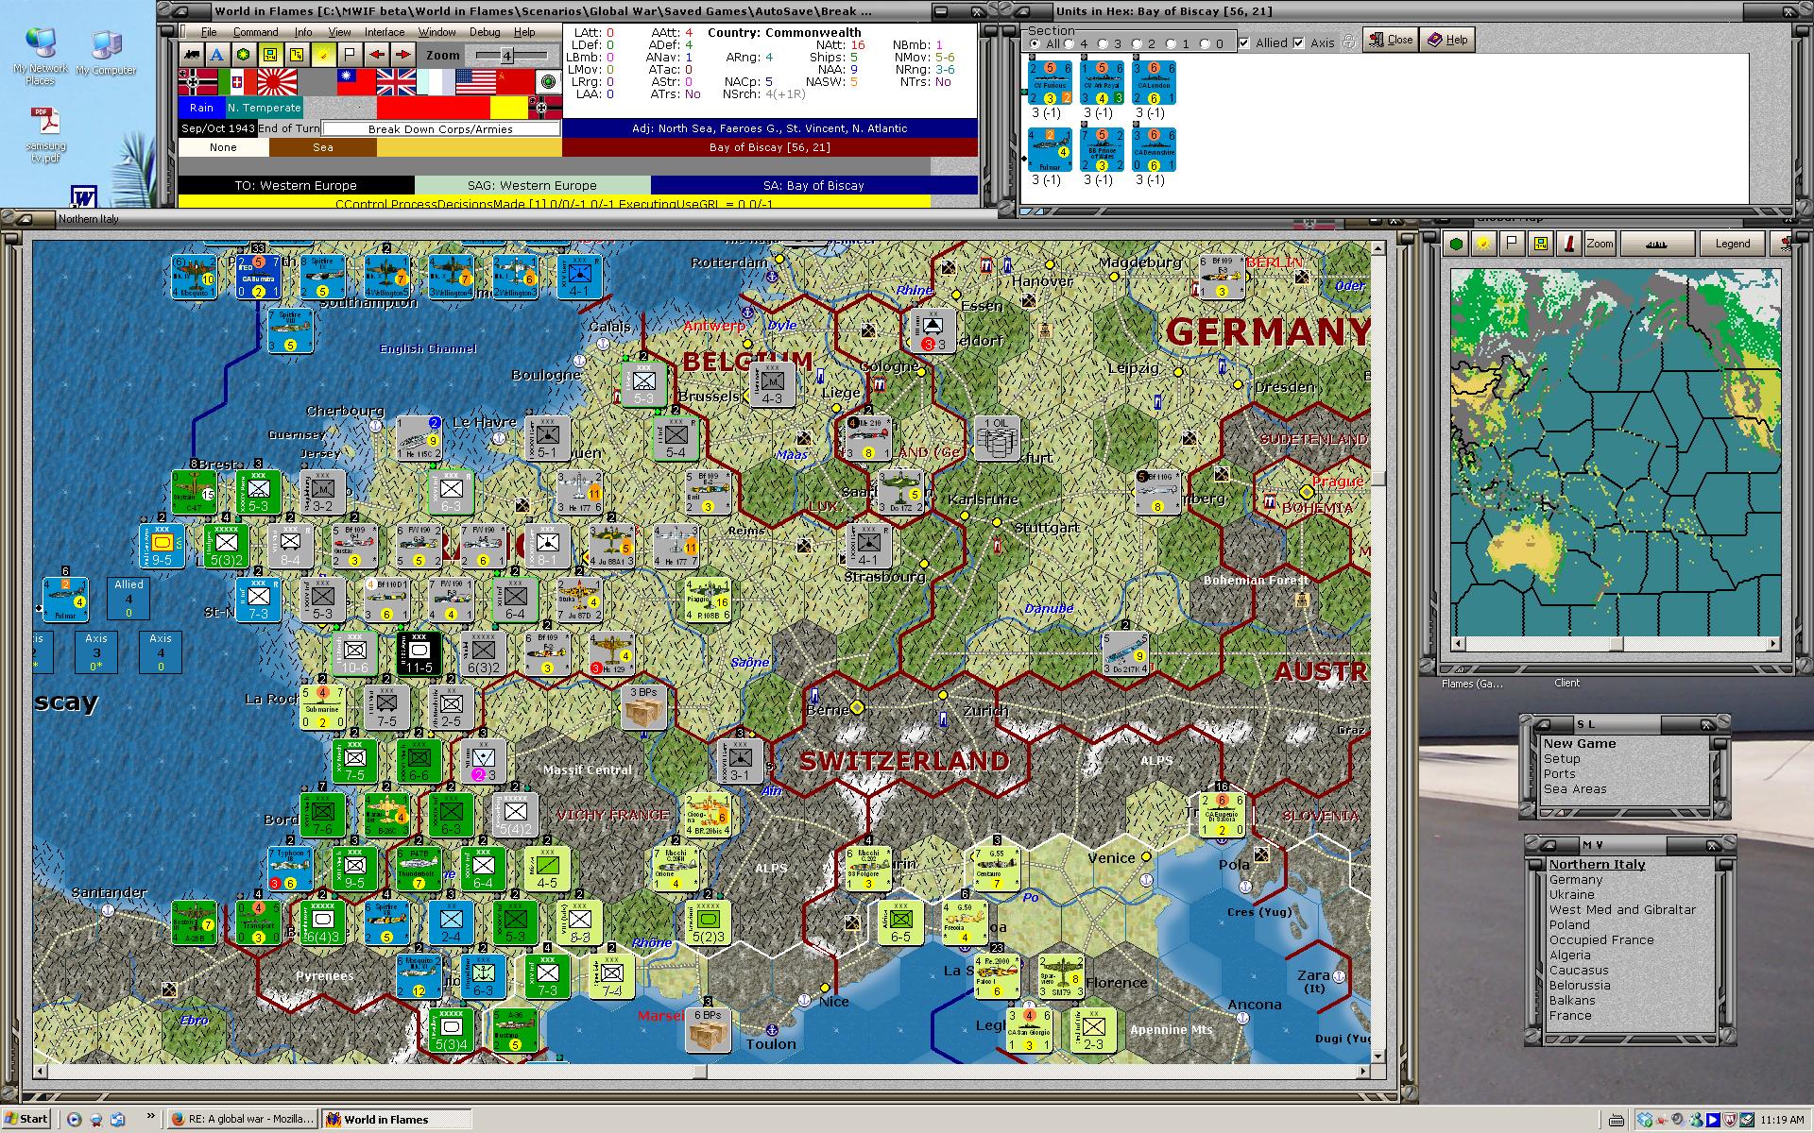Adjust the Zoom slider handle showing 4
1814x1133 pixels.
[x=506, y=56]
